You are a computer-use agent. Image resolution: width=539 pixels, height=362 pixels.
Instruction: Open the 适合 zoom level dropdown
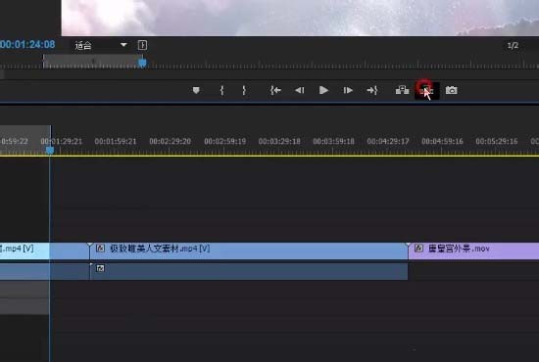pyautogui.click(x=101, y=45)
